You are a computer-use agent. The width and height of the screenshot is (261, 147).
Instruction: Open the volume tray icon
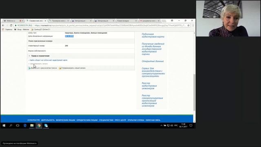[x=172, y=125]
